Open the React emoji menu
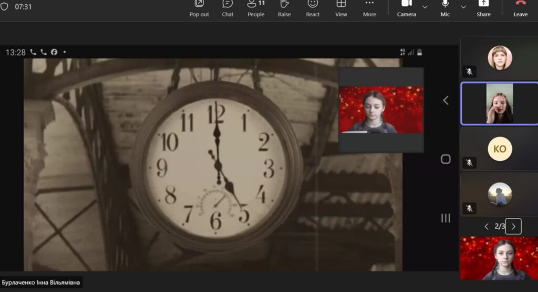Image resolution: width=538 pixels, height=292 pixels. 313,8
